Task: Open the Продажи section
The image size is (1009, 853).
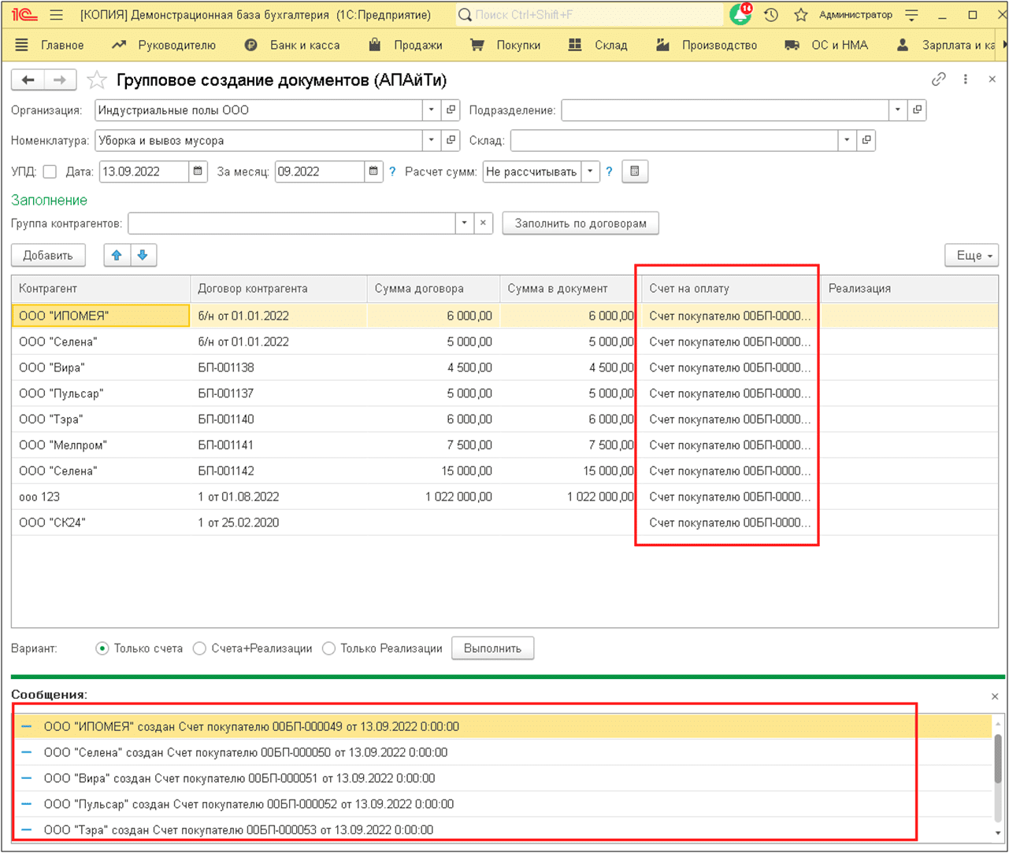Action: tap(406, 45)
